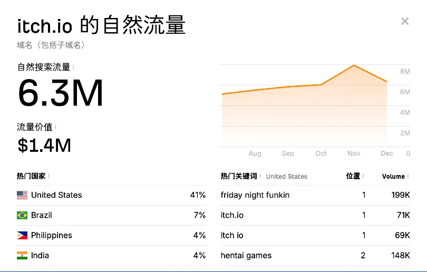This screenshot has height=272, width=427.
Task: Click the 7% Brazil share
Action: [x=200, y=215]
